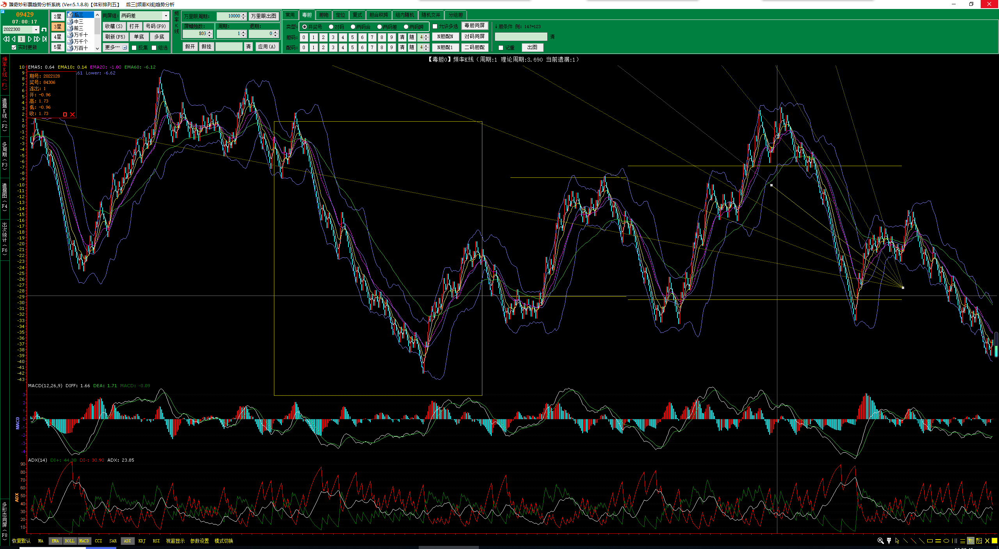
Task: Enable 允许多选 checkbox
Action: [435, 26]
